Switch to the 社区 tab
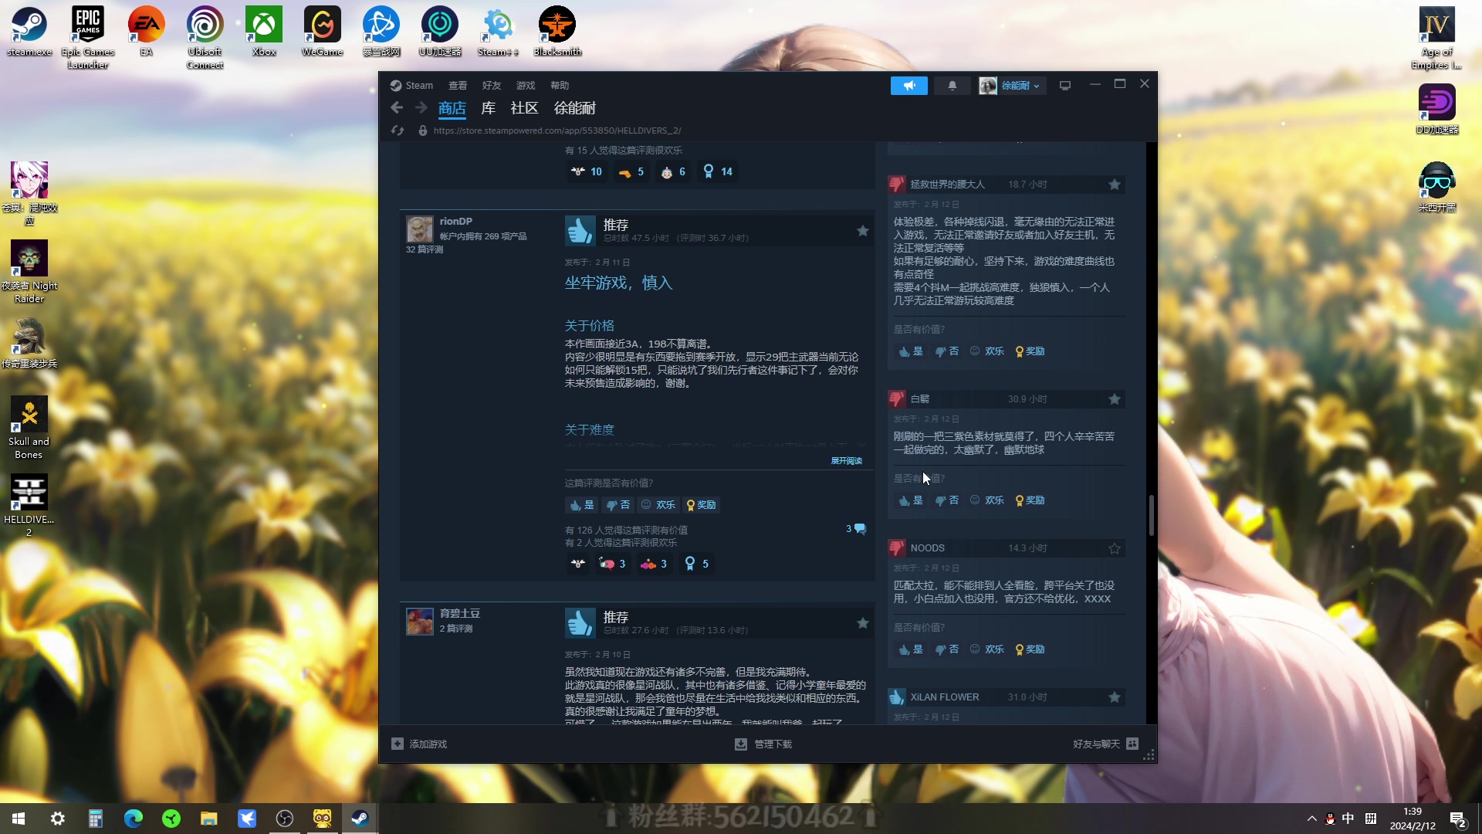This screenshot has height=834, width=1482. click(x=524, y=108)
